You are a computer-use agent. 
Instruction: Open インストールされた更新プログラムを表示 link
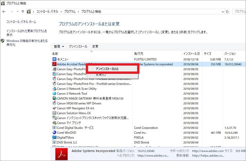(27, 33)
